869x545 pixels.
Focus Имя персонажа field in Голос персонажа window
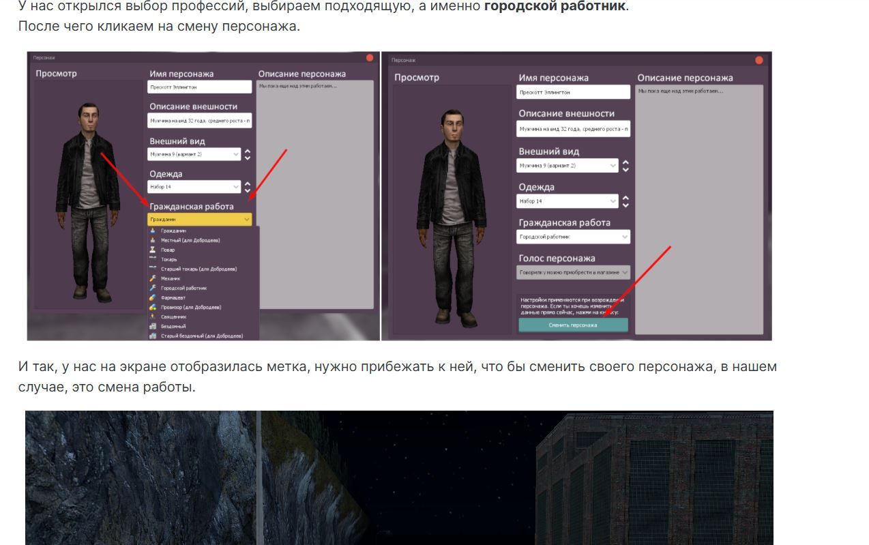pyautogui.click(x=573, y=92)
